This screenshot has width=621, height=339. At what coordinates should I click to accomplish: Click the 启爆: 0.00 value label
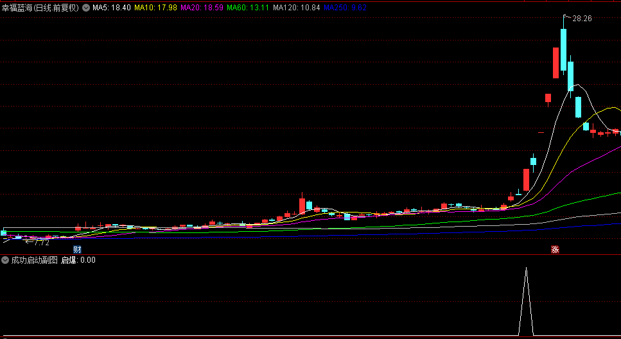click(x=78, y=260)
